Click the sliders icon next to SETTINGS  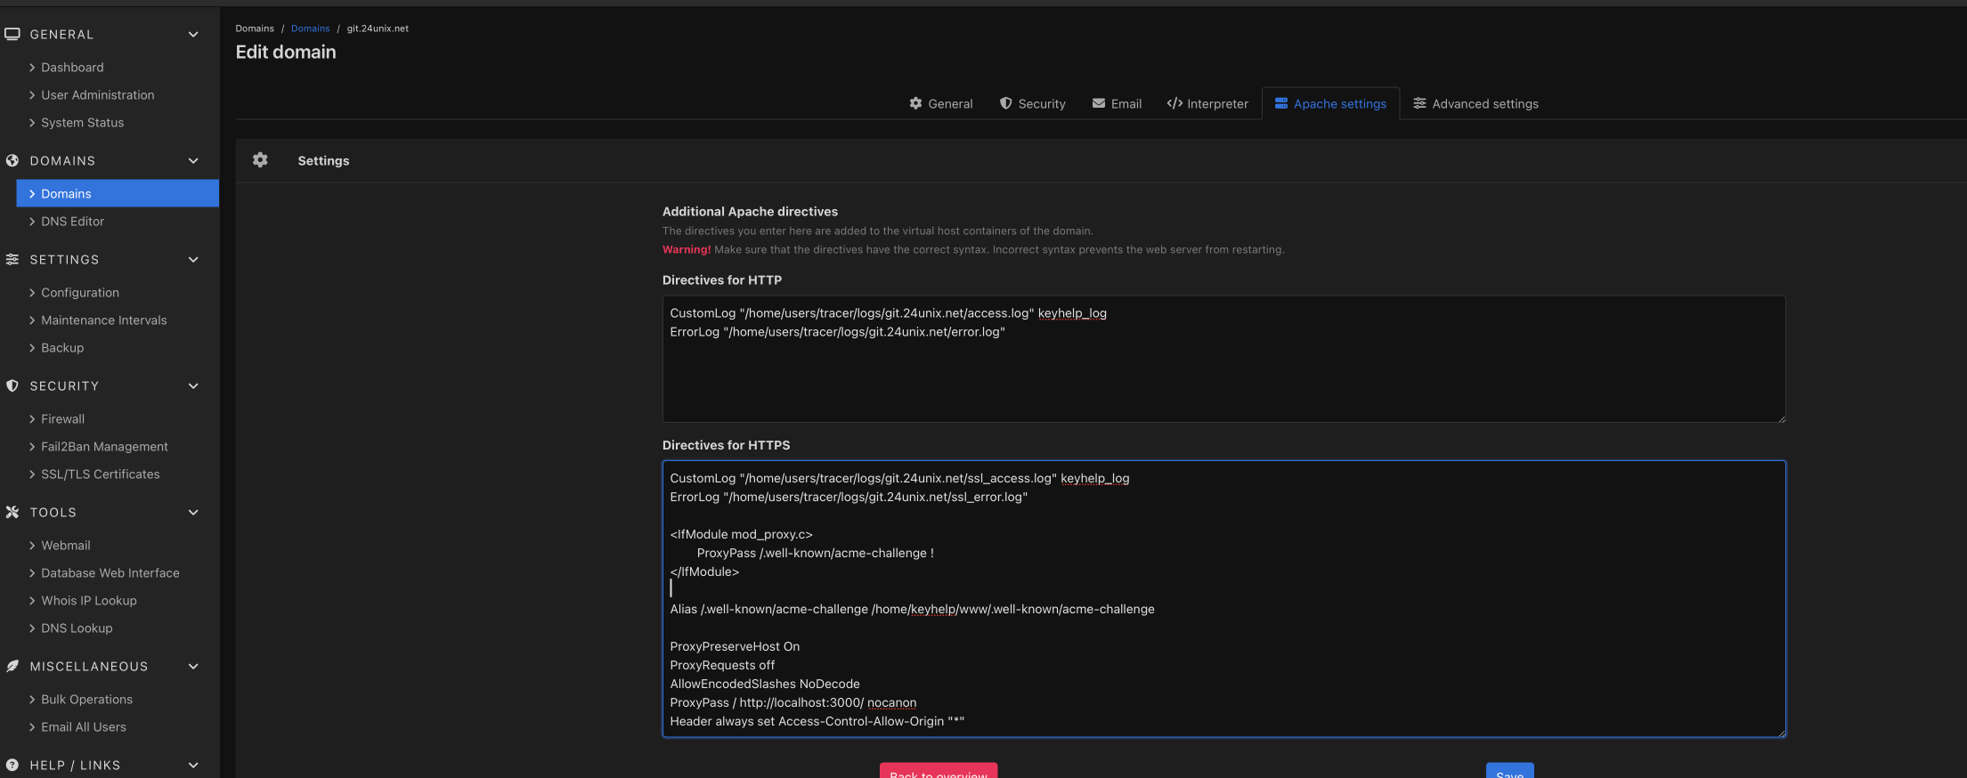tap(12, 260)
